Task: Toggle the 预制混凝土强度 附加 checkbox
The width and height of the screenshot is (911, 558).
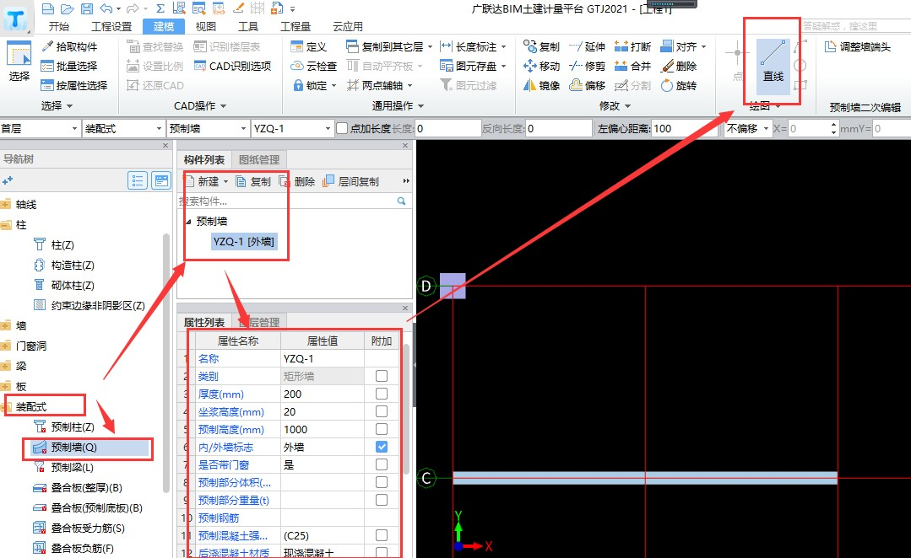Action: 381,535
